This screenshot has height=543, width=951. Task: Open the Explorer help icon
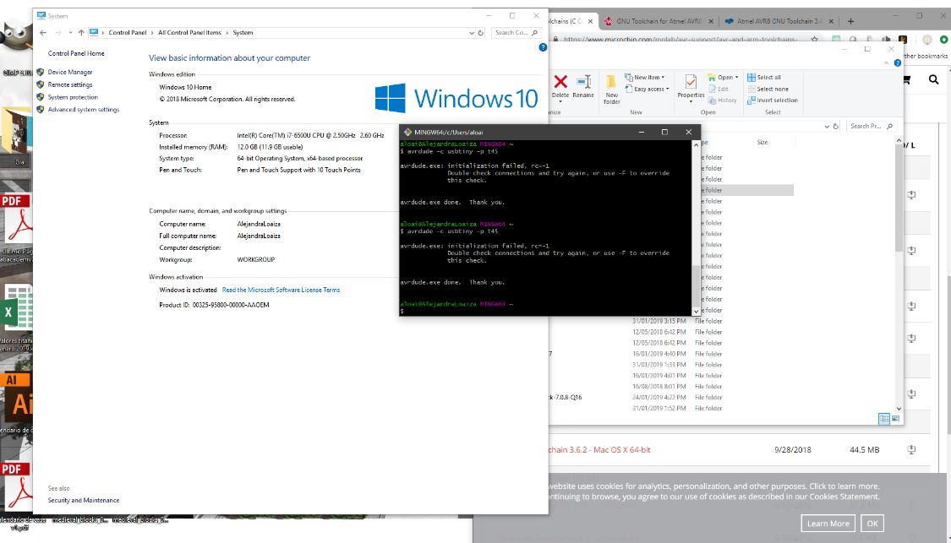pos(898,63)
